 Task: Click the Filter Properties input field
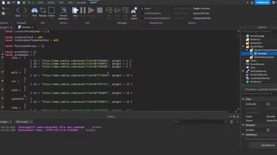point(259,94)
